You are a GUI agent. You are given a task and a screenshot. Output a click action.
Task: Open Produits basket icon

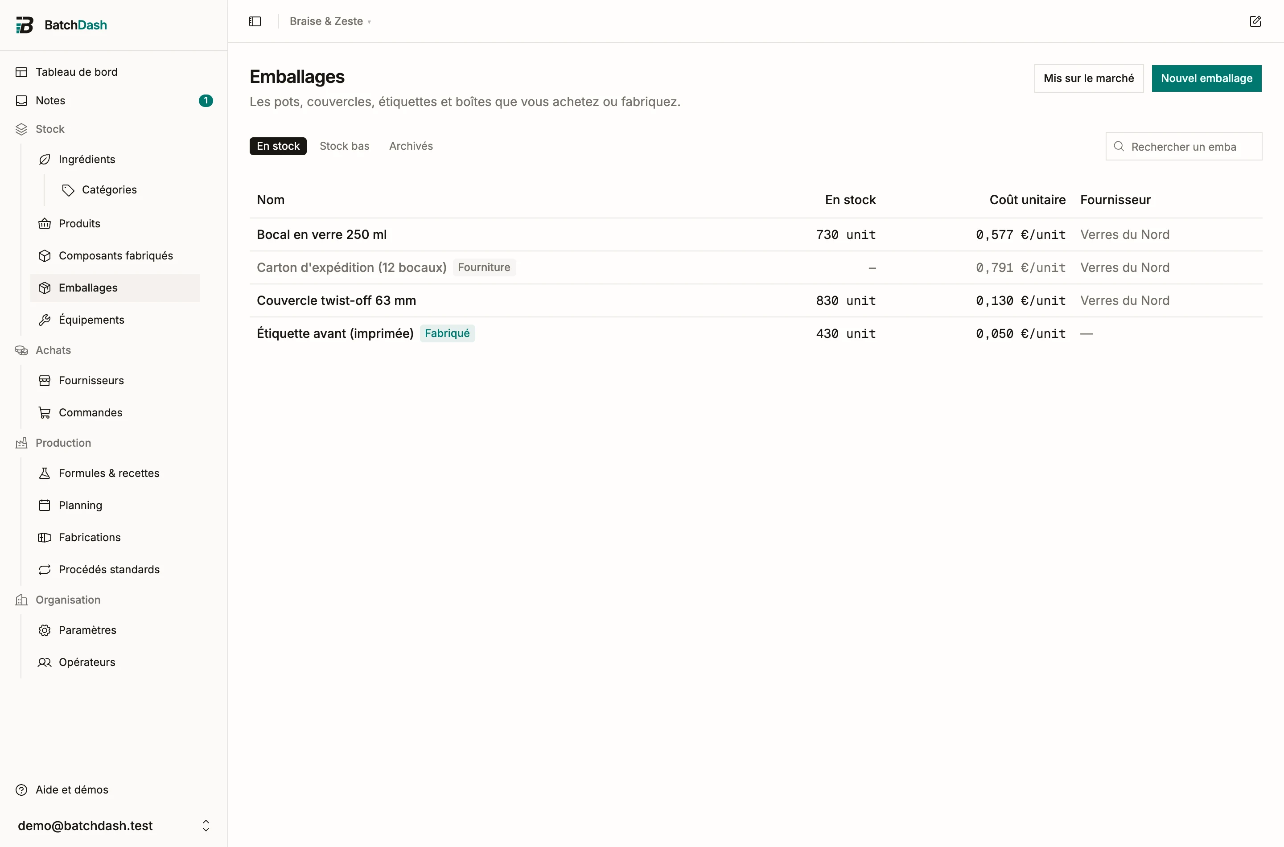[45, 224]
